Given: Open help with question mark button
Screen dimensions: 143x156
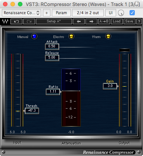Looking at the screenshot, I should click(x=139, y=22).
